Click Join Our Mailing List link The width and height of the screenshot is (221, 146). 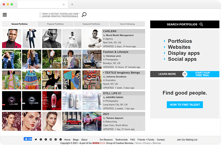(187, 139)
